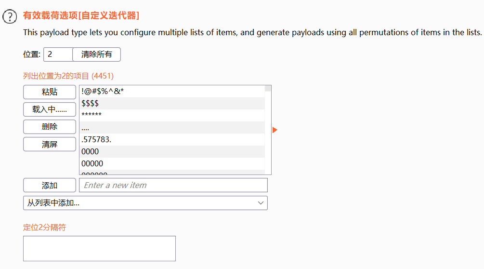Click the 载入中...... load button
Viewport: 484px width, 269px height.
click(x=50, y=109)
